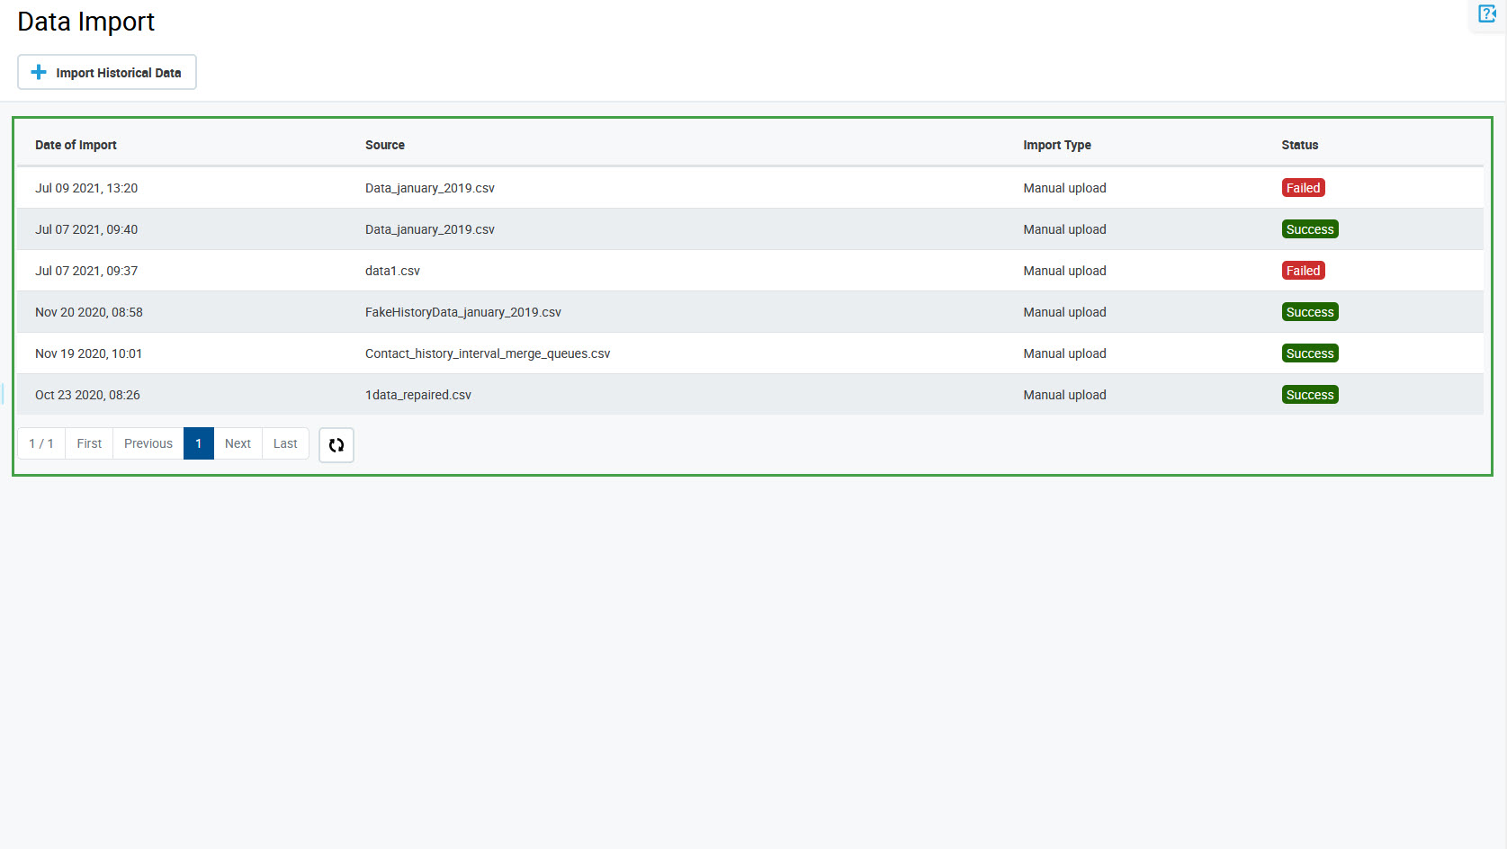Click the Date of Import column header
Image resolution: width=1507 pixels, height=849 pixels.
[76, 145]
